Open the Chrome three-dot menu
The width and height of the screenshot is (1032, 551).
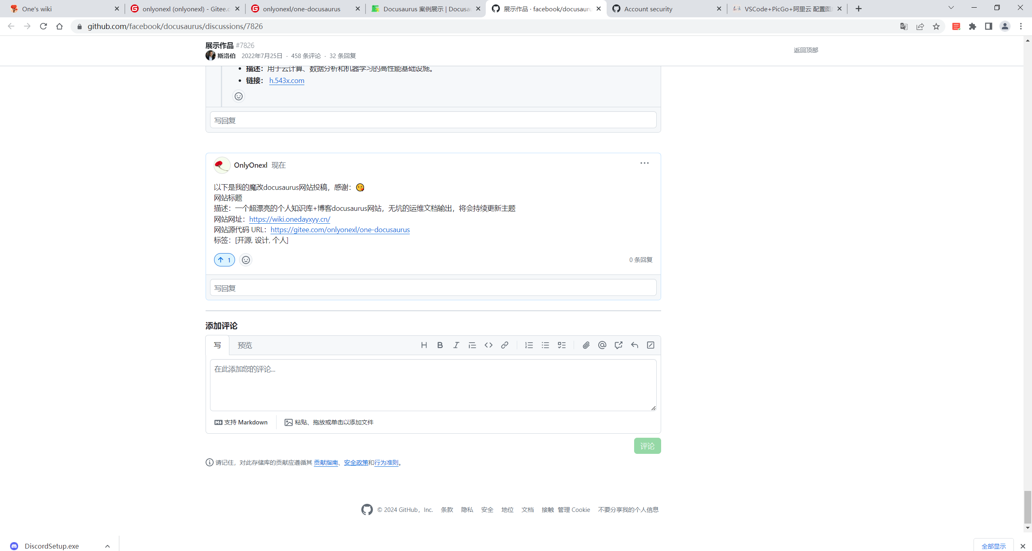(x=1021, y=27)
